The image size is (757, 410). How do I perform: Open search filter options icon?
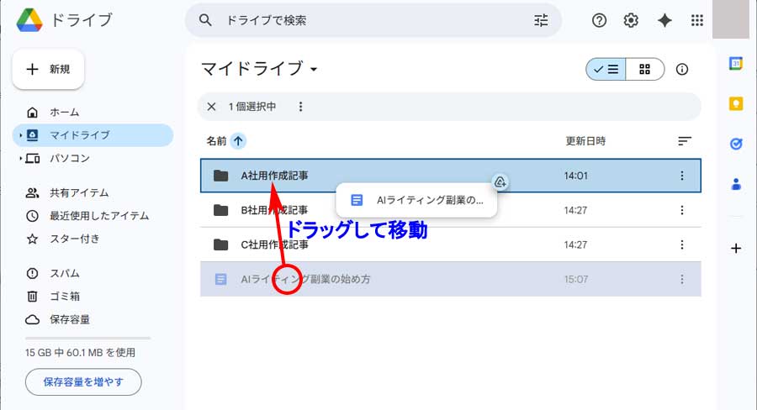click(x=541, y=21)
